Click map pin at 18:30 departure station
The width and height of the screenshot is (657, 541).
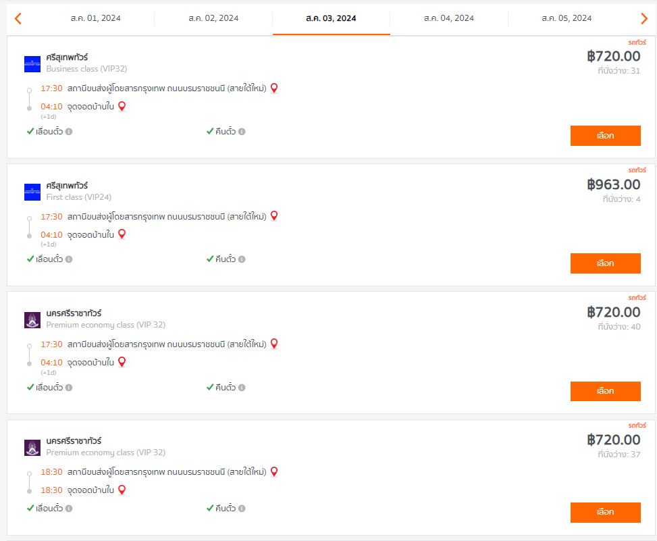pyautogui.click(x=274, y=471)
